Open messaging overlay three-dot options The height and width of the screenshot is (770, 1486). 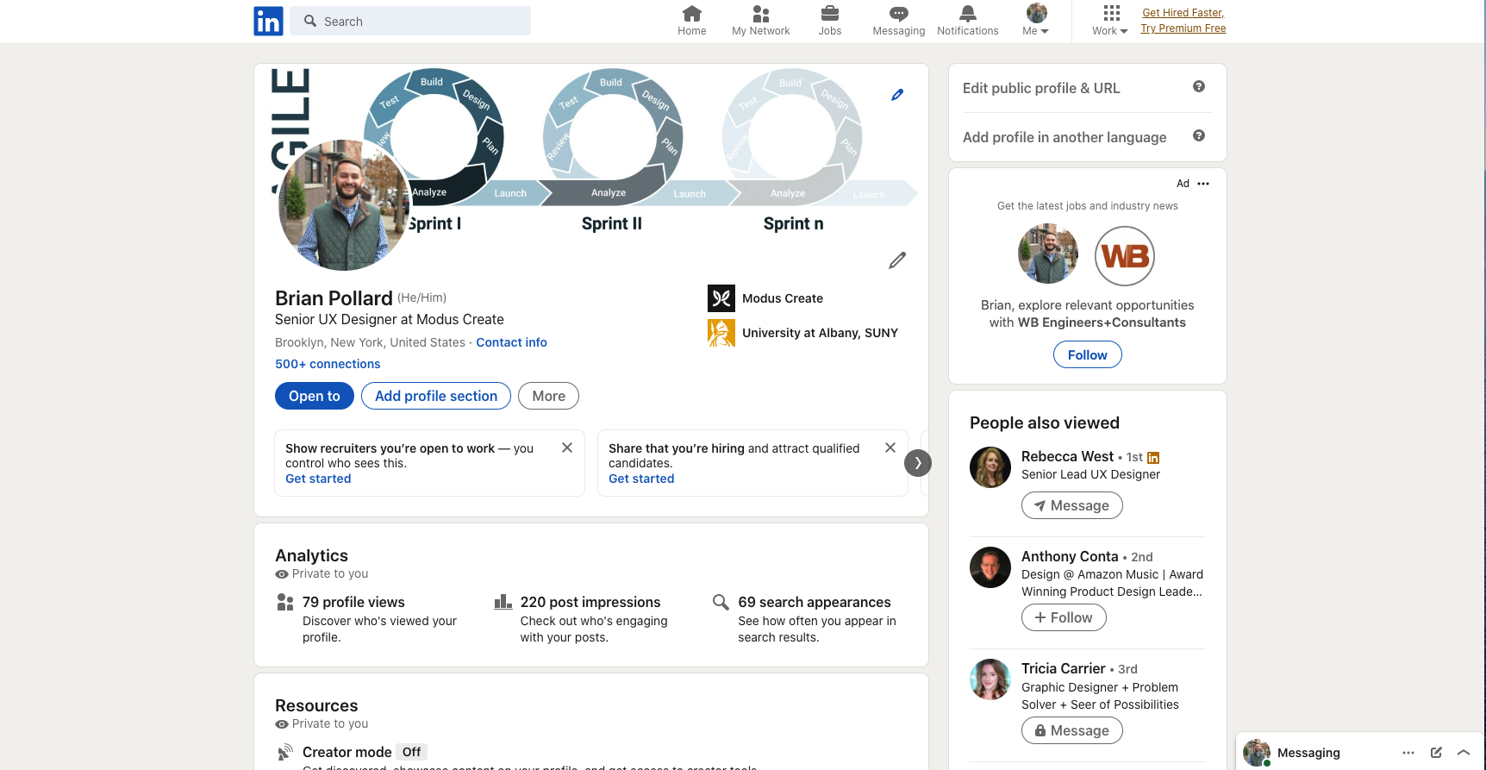[x=1408, y=753]
